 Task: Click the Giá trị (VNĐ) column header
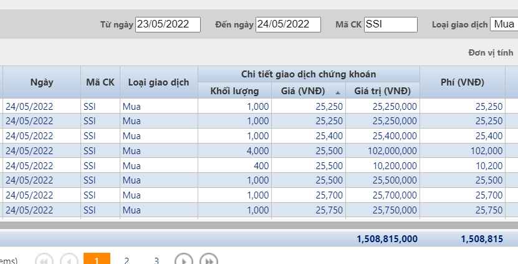pos(383,90)
